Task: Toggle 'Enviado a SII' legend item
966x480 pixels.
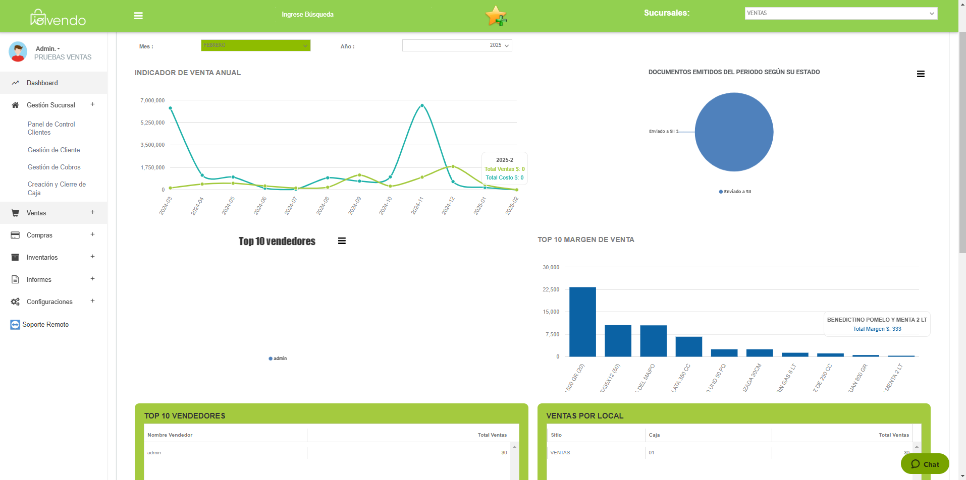Action: [735, 192]
